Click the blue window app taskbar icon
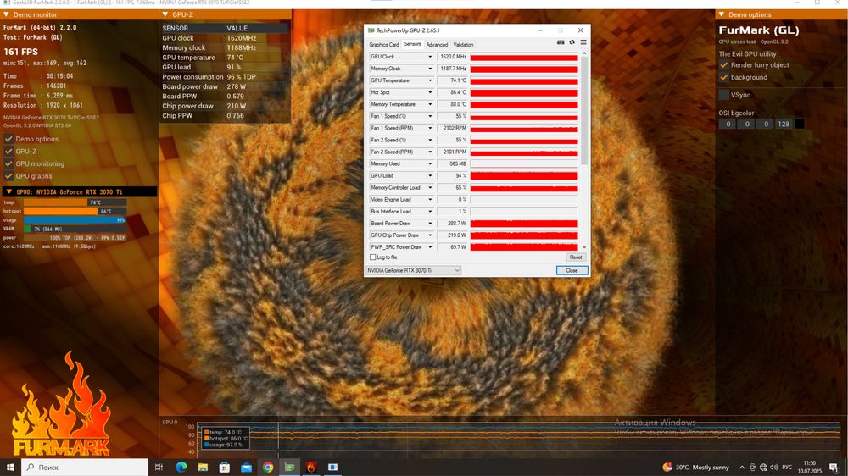Image resolution: width=848 pixels, height=476 pixels. pos(332,467)
